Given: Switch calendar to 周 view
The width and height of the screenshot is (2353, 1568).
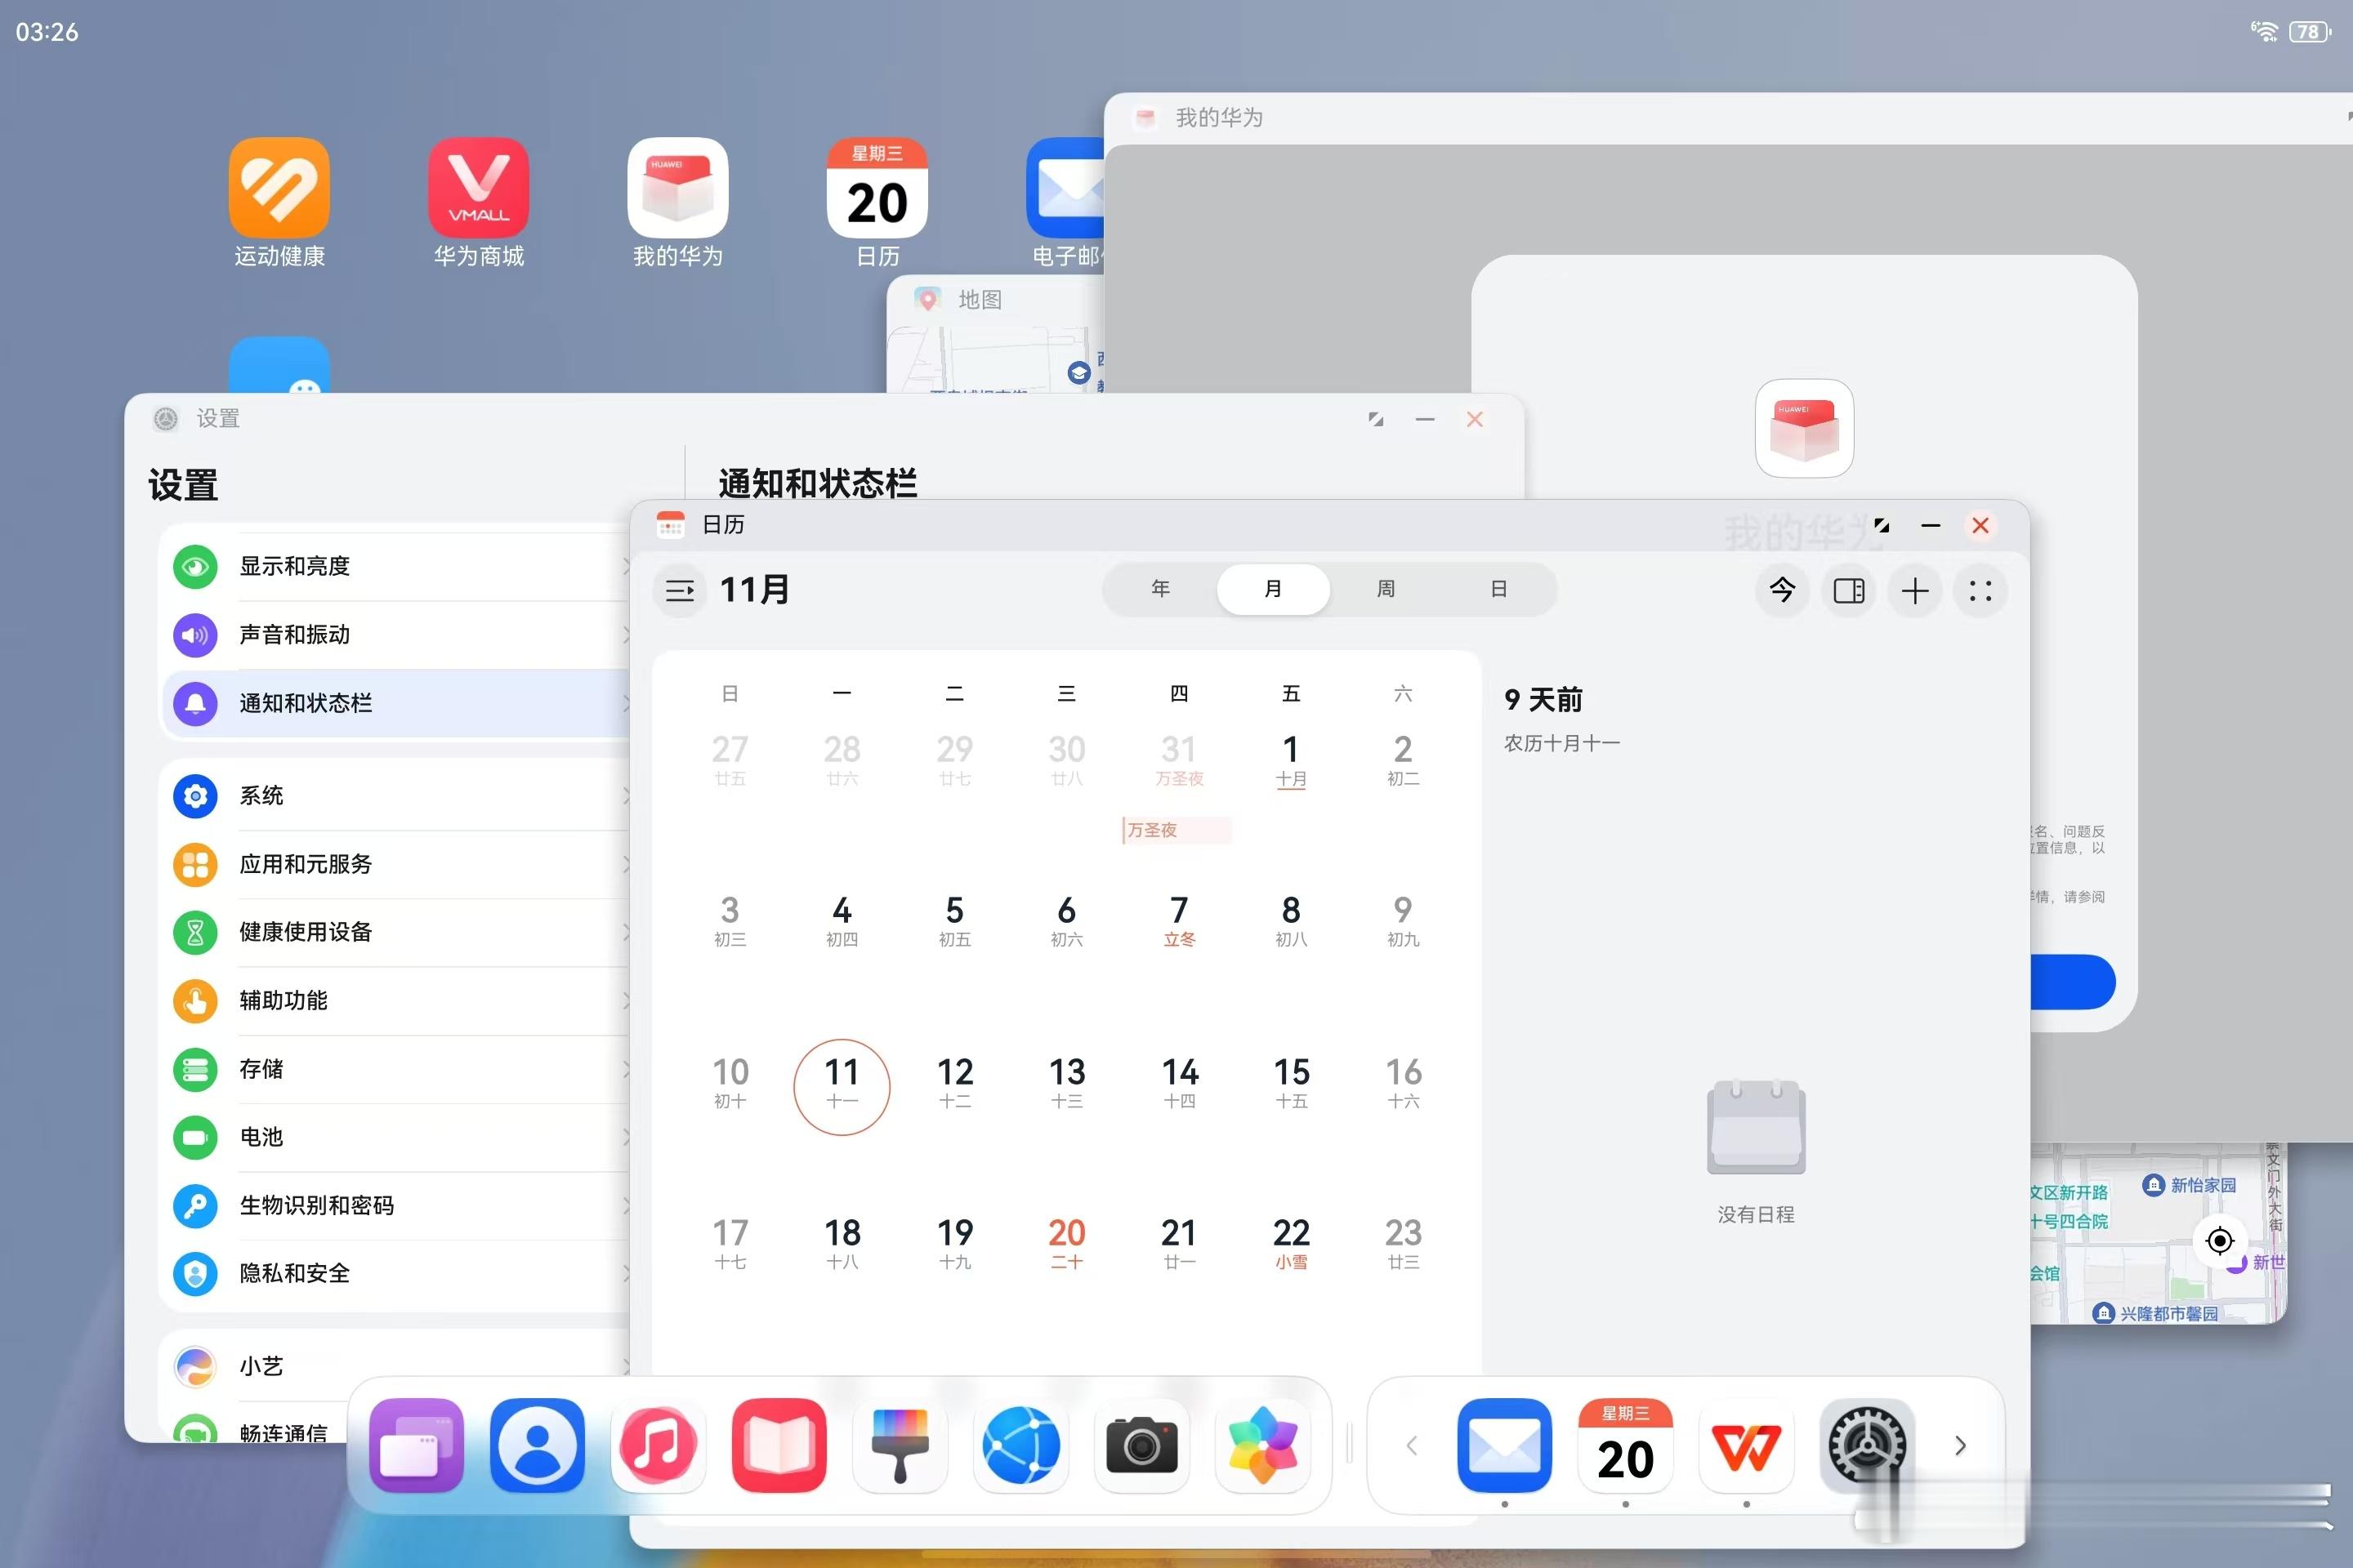Looking at the screenshot, I should (1386, 589).
